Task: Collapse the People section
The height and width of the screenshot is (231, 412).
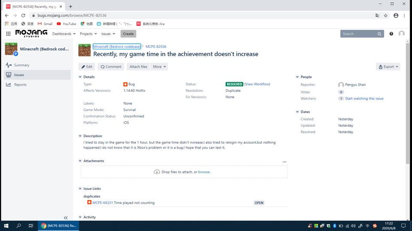Action: tap(297, 77)
